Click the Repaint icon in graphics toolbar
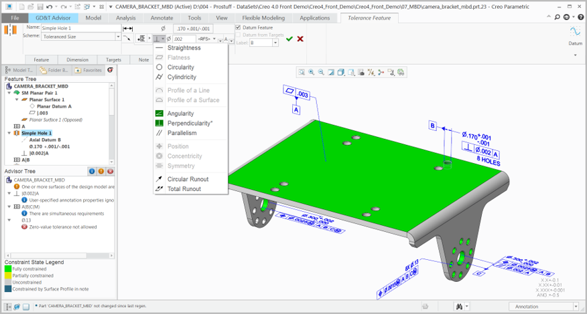The image size is (587, 314). [x=331, y=72]
